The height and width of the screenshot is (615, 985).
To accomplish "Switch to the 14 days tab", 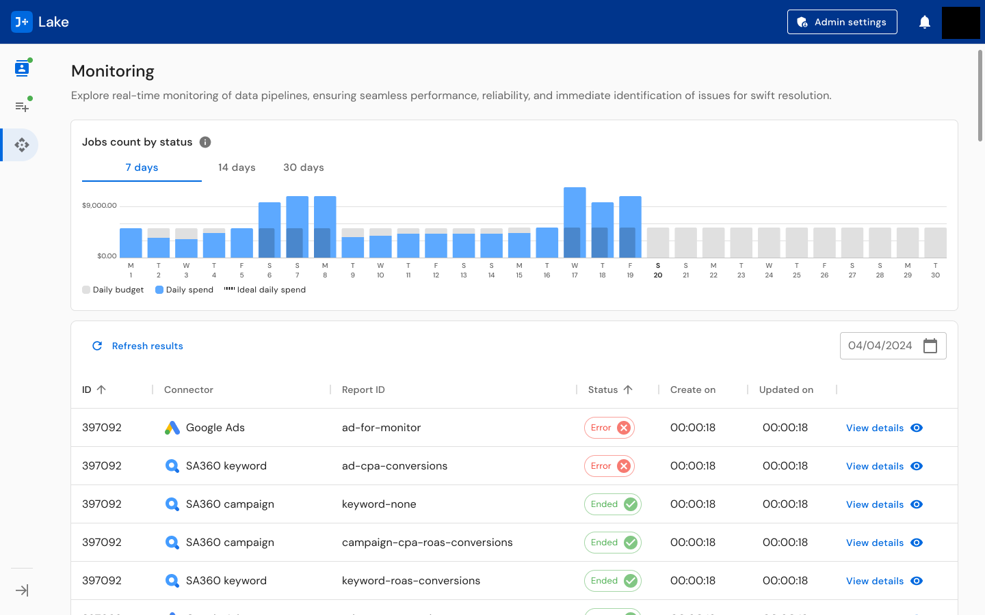I will click(x=237, y=167).
